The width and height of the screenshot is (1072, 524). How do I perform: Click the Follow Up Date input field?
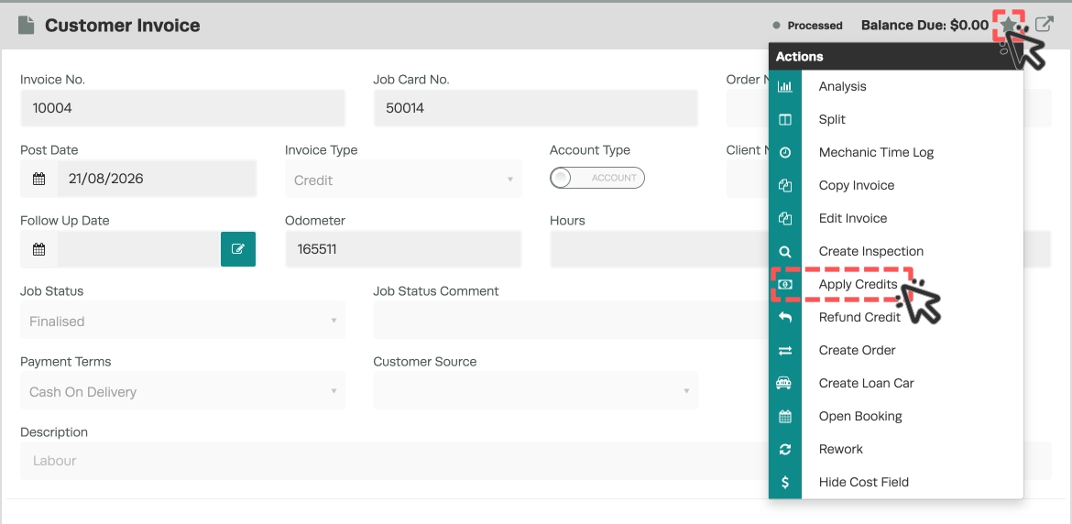point(138,249)
